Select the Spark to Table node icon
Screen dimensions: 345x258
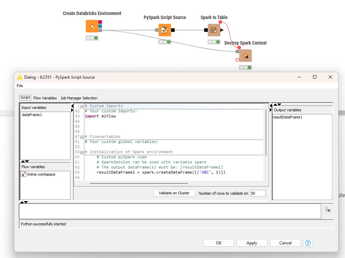coord(214,30)
